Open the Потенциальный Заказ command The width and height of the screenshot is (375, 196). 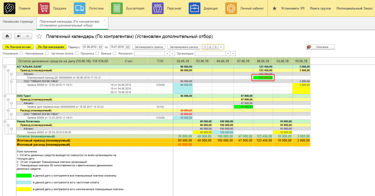point(354,8)
